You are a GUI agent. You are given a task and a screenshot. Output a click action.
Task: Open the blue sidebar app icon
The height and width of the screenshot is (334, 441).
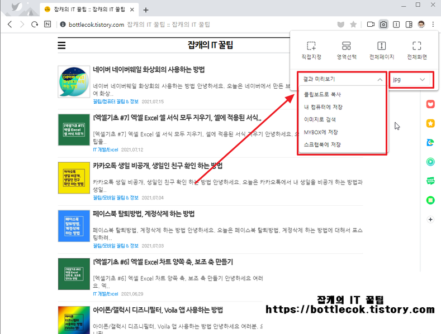430,143
